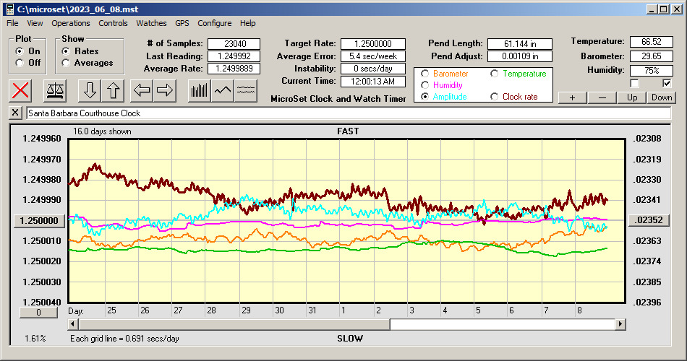The image size is (687, 361).
Task: Click the small X beside clock name
Action: coord(15,113)
